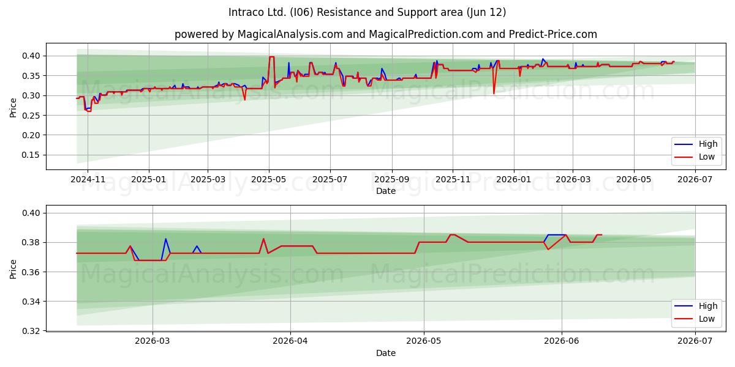Click the '2026-04' date label on the bottom chart axis

(x=290, y=342)
